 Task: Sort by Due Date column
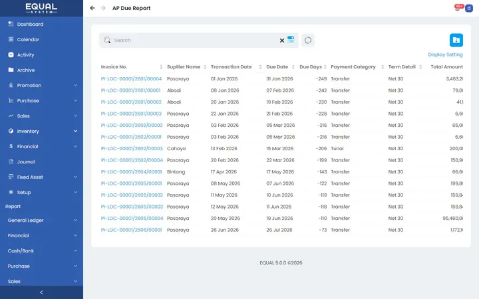pyautogui.click(x=293, y=67)
